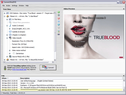
Task: Click the Tree View scroll down arrow
Action: point(55,60)
